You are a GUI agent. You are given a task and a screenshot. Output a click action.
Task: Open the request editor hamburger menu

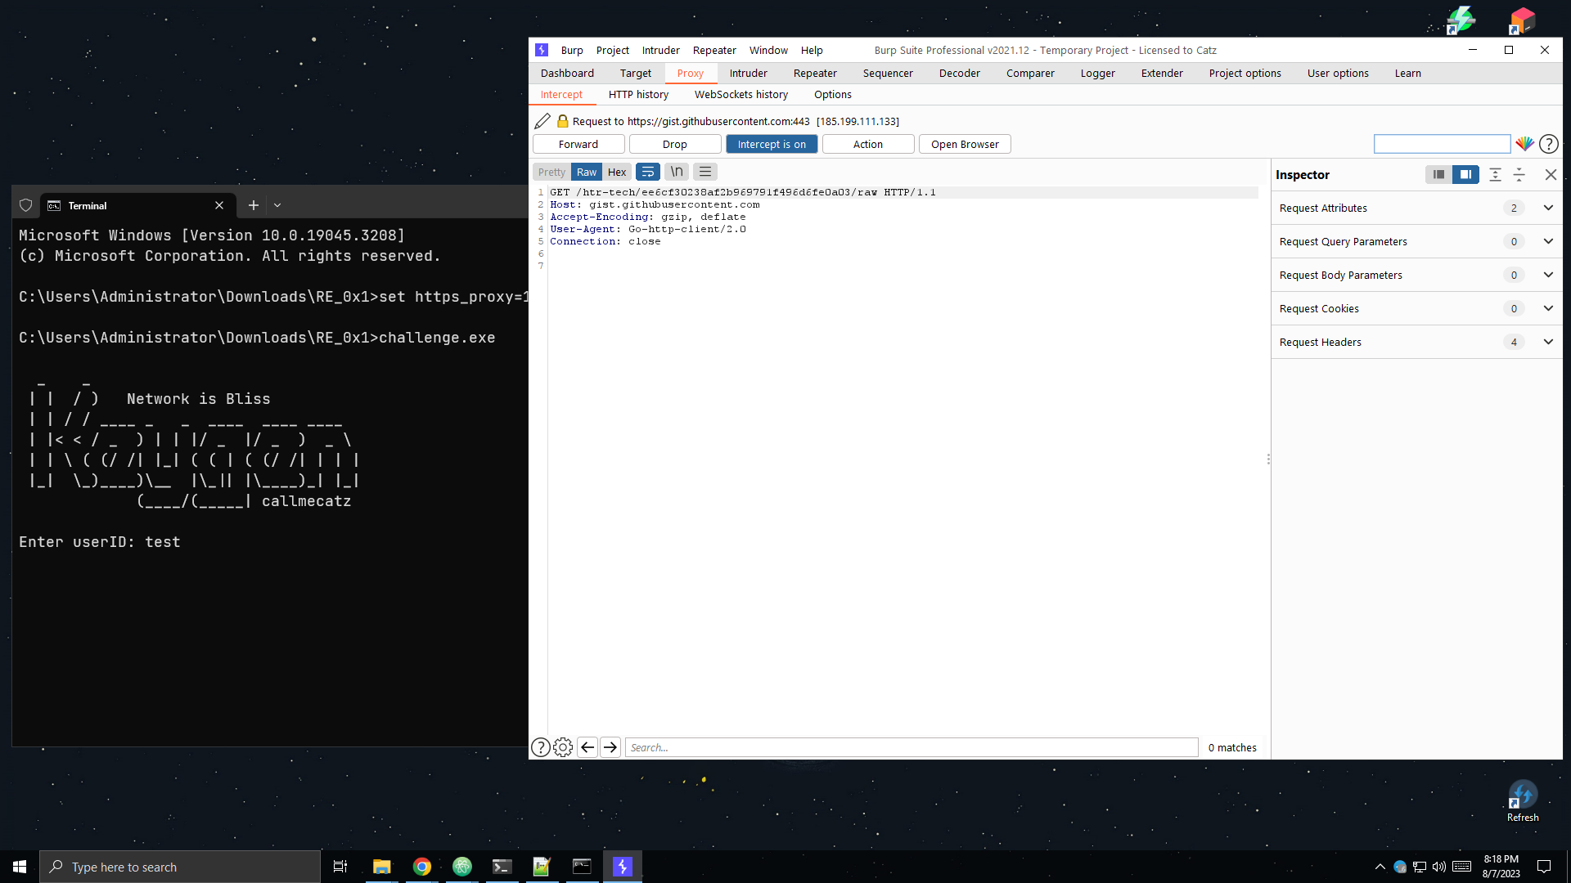coord(704,172)
